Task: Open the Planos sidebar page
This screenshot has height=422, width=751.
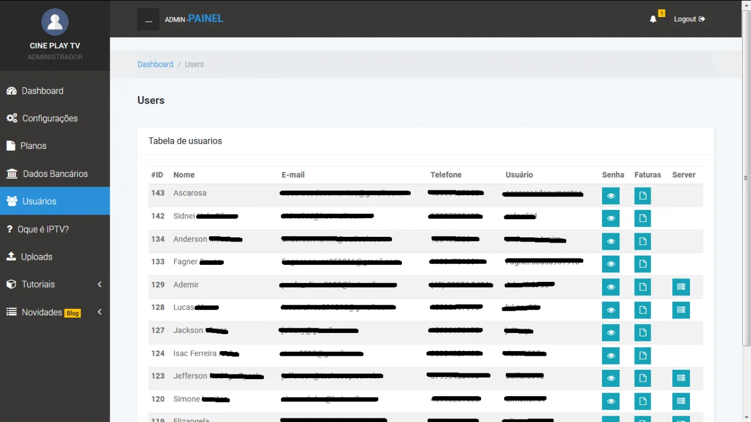Action: pyautogui.click(x=33, y=146)
